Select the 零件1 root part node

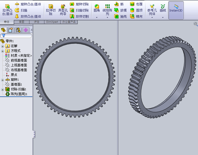pyautogui.click(x=7, y=41)
